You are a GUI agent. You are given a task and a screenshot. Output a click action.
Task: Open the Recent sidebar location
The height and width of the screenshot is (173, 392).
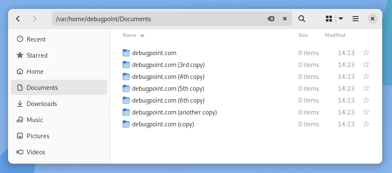tap(36, 39)
